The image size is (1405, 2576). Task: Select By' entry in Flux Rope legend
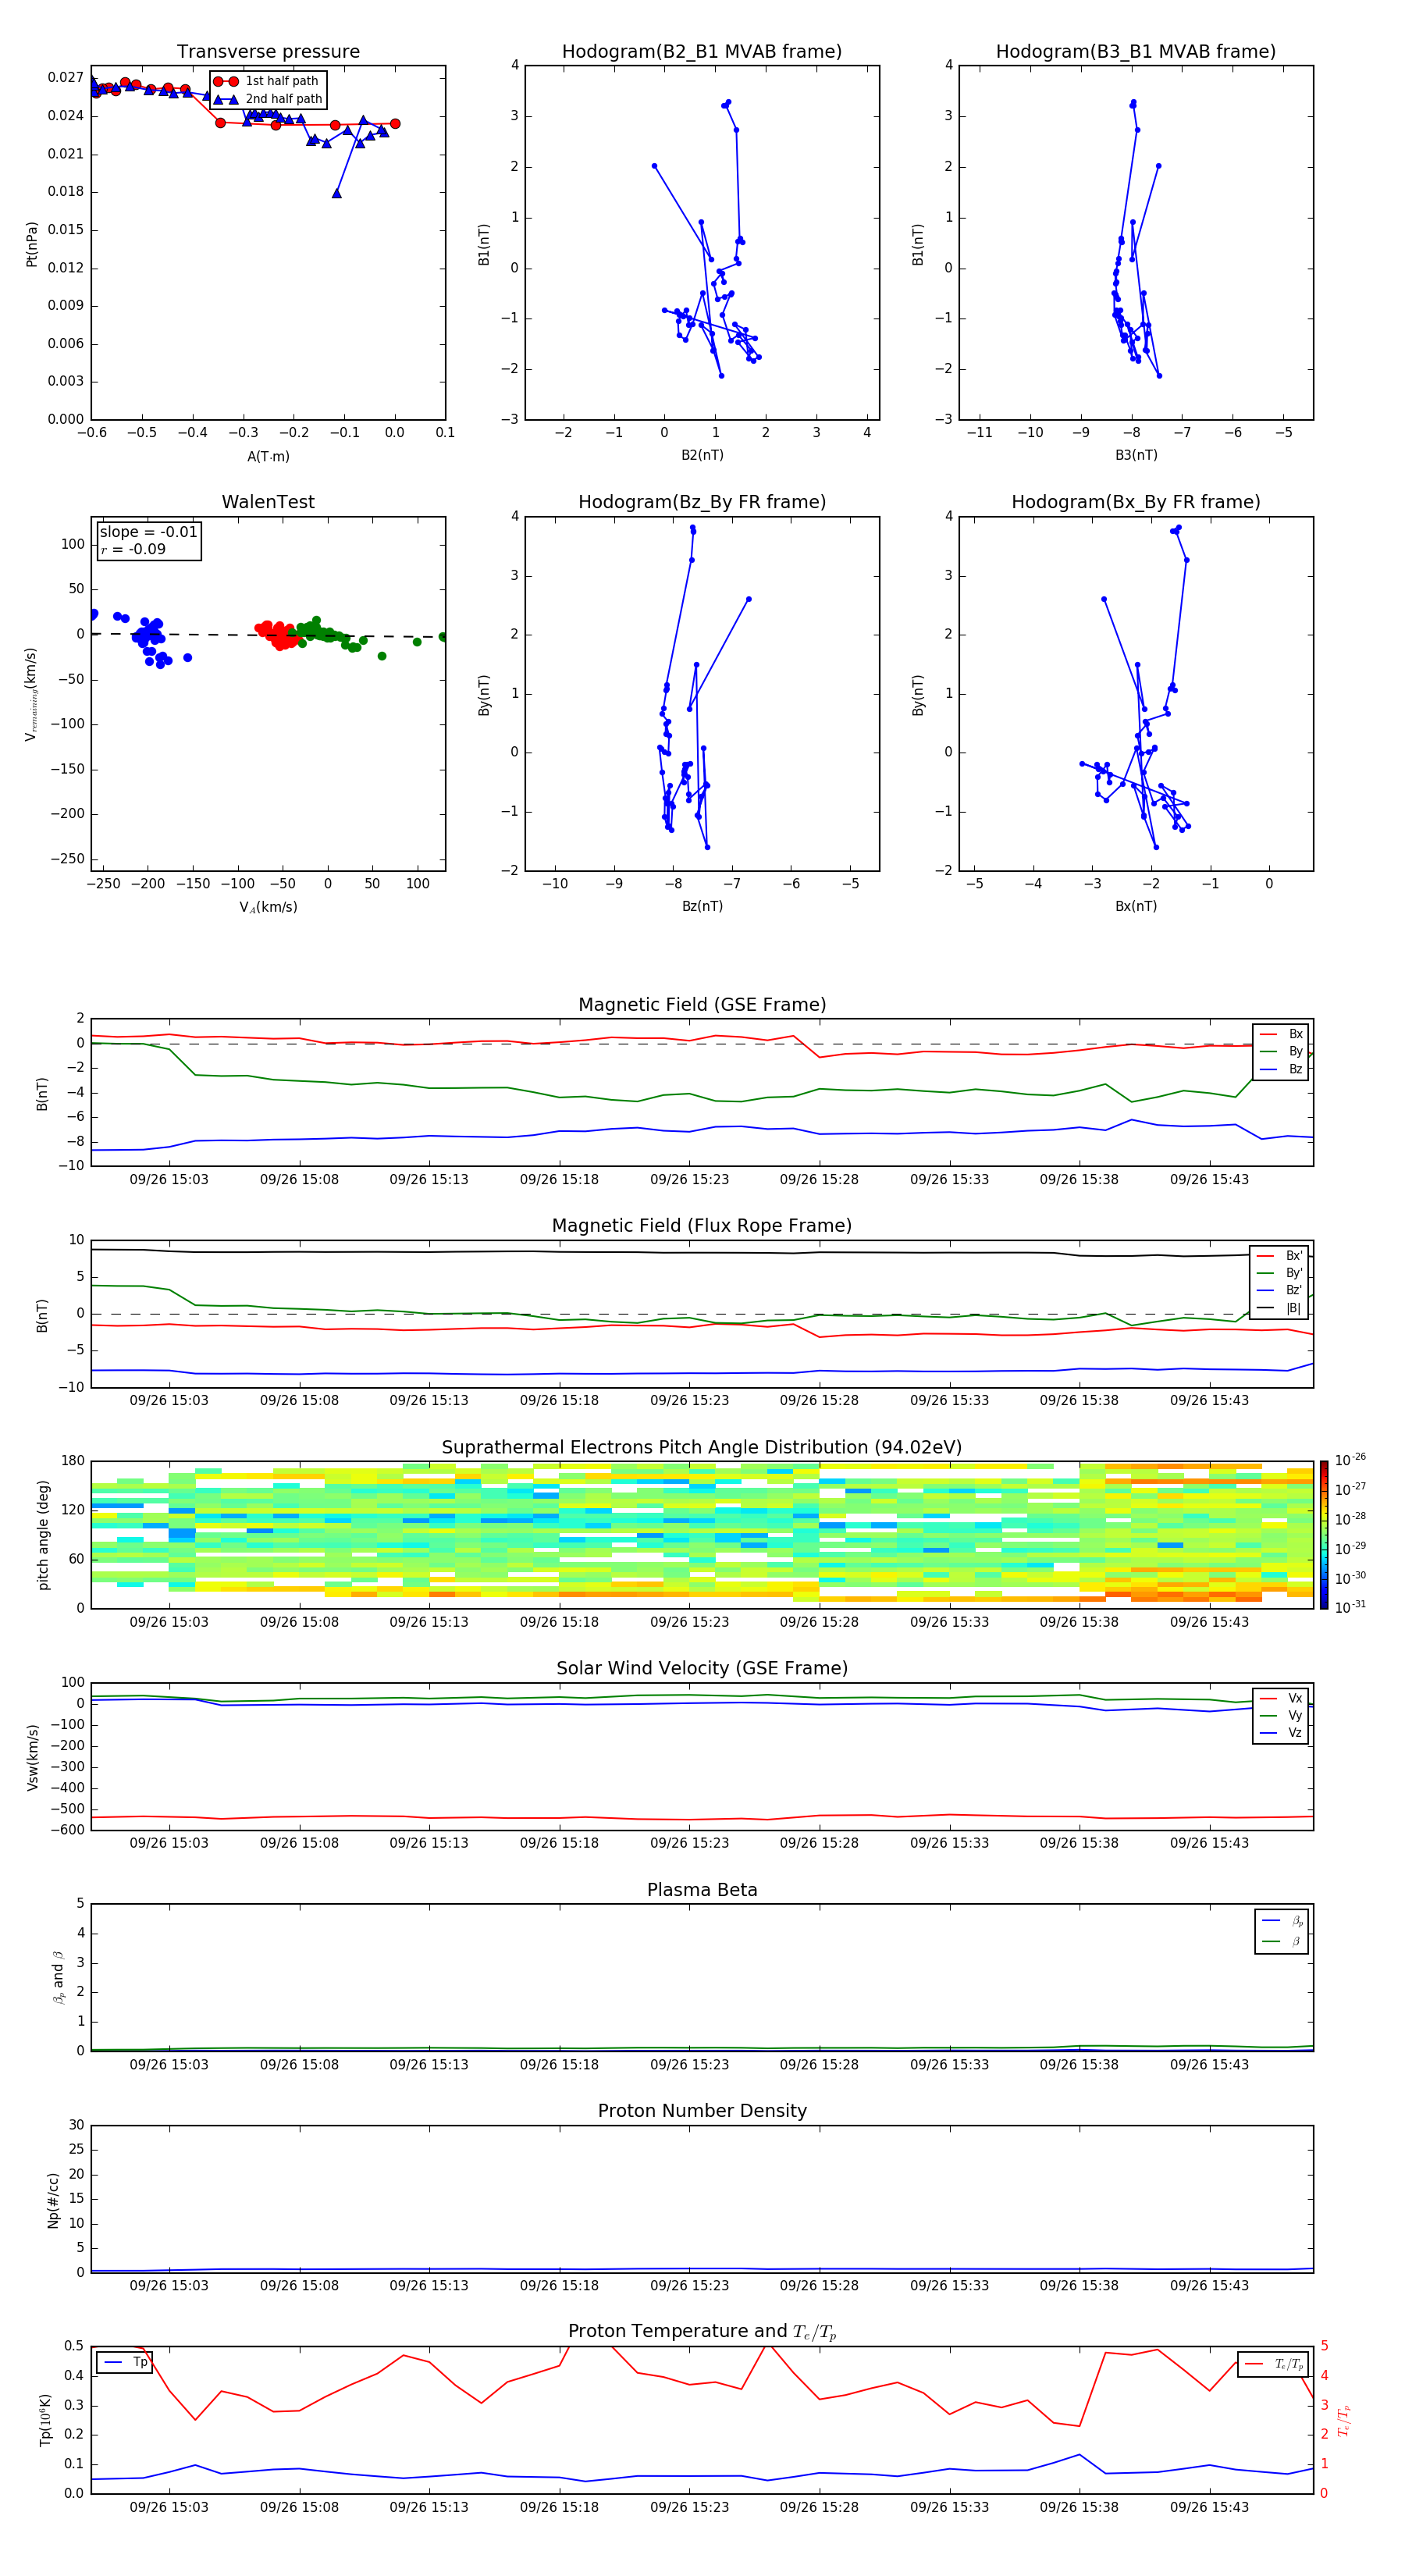[x=1280, y=1273]
